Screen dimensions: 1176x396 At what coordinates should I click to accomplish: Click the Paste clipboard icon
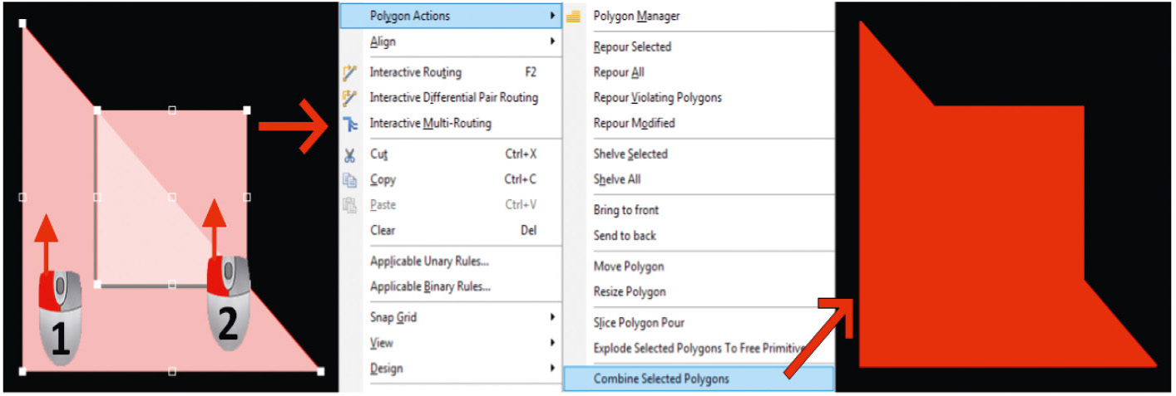(x=349, y=205)
